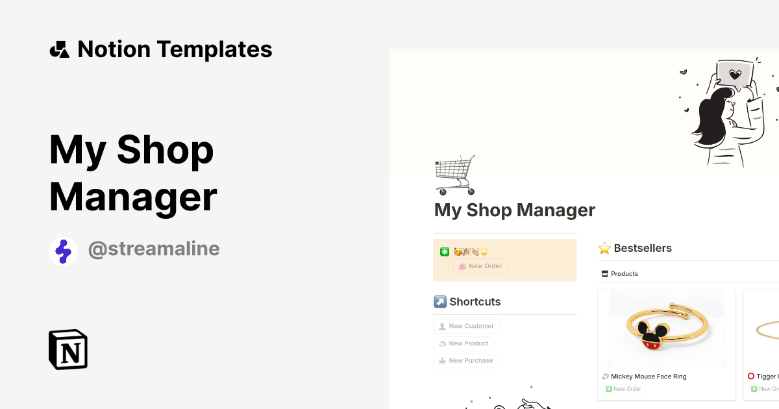The image size is (779, 409).
Task: Click the Notion cube logo at bottom left
Action: (68, 349)
